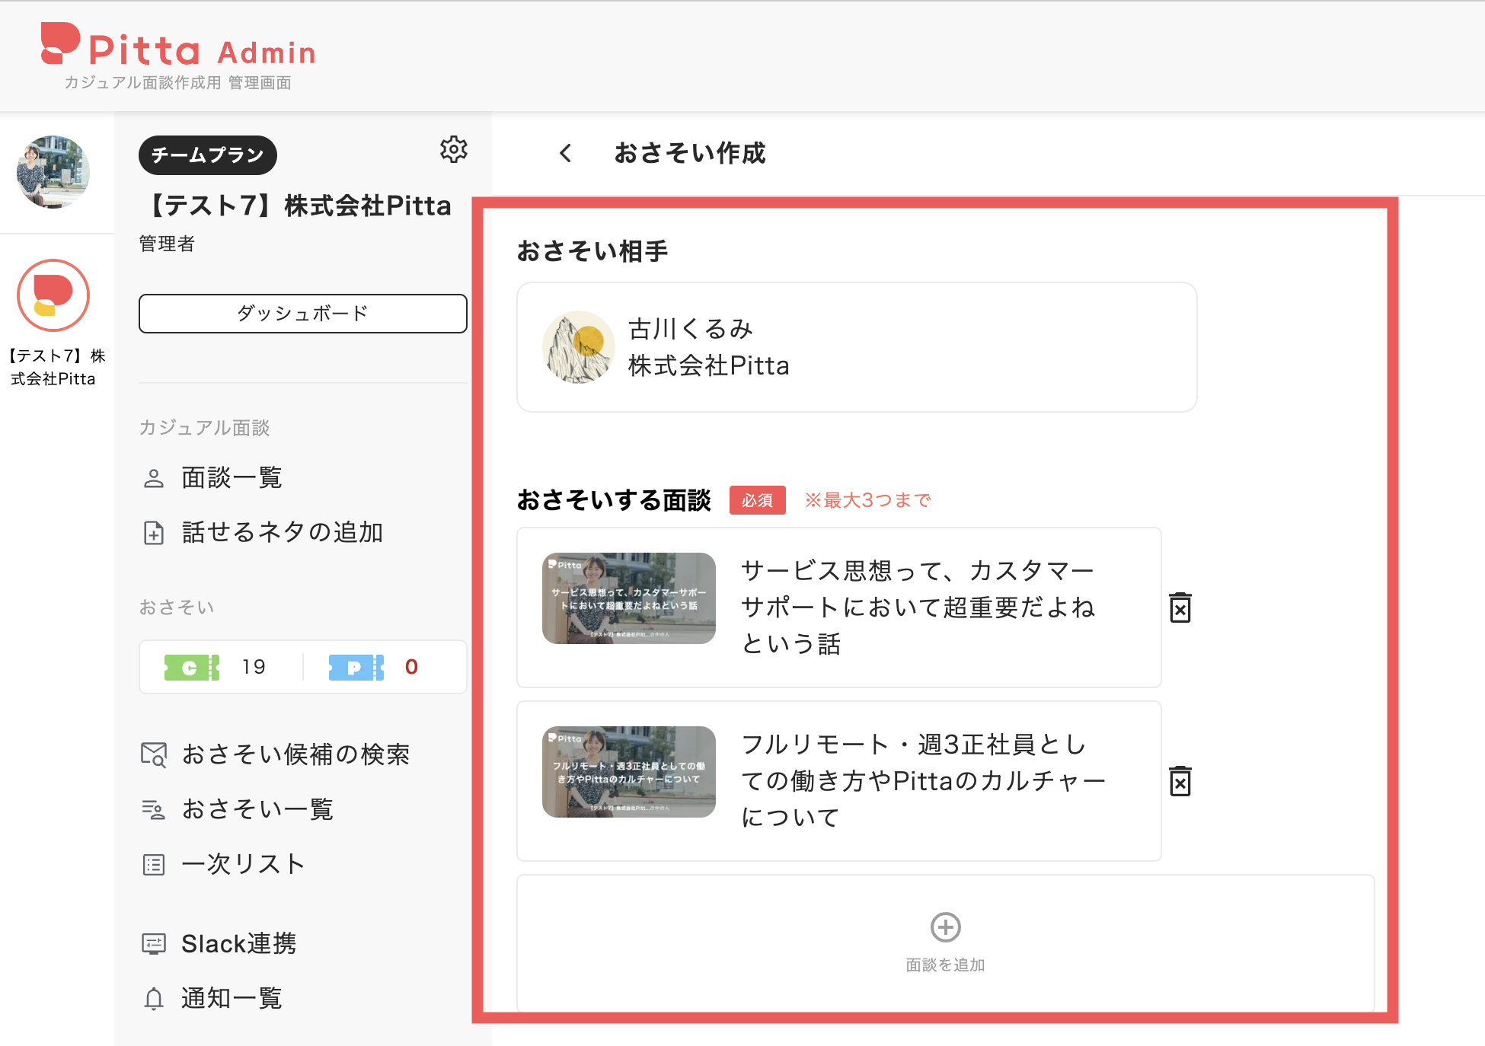The width and height of the screenshot is (1485, 1046).
Task: Click the ダッシュボード button
Action: point(303,314)
